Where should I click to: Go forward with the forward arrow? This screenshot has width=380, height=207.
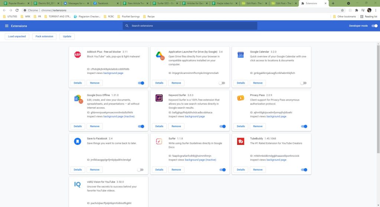10,10
